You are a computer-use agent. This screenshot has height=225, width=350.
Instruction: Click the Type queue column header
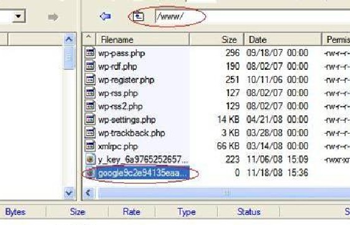pos(187,212)
